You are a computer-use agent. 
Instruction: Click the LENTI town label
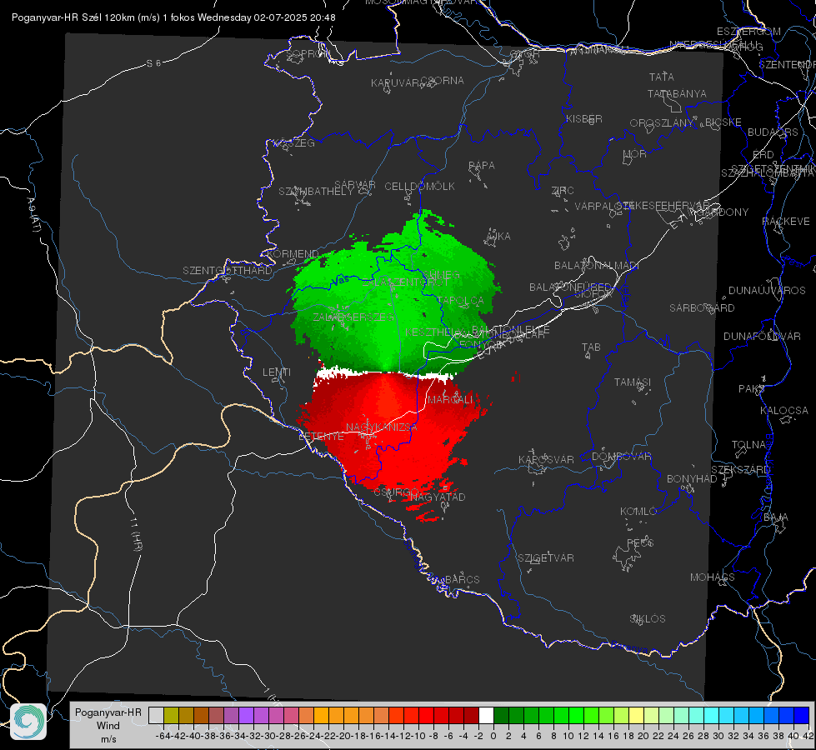277,372
